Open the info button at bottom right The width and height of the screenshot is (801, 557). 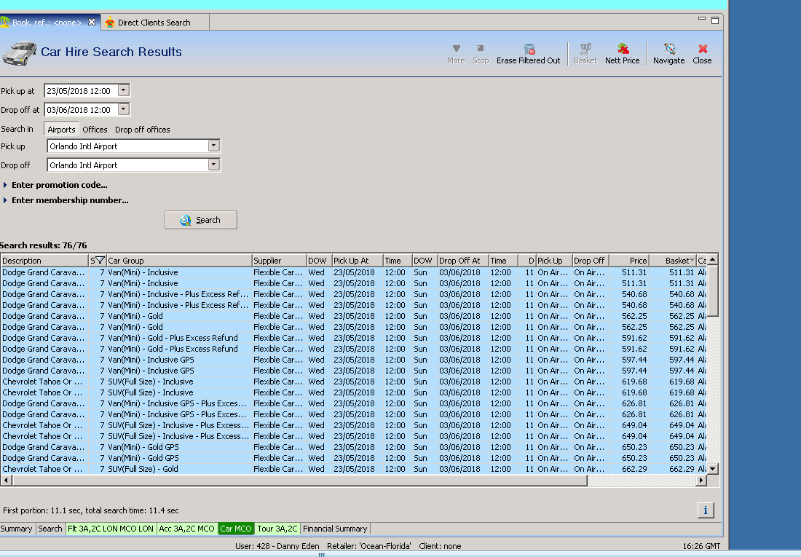(x=705, y=510)
